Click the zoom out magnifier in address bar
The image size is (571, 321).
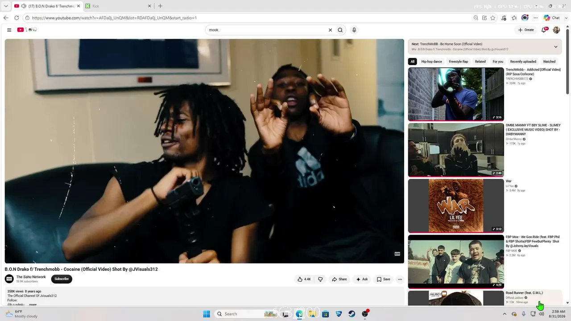pos(476,18)
